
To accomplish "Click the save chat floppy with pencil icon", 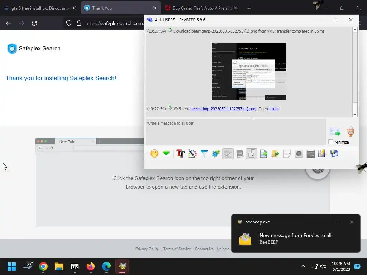I will 322,154.
